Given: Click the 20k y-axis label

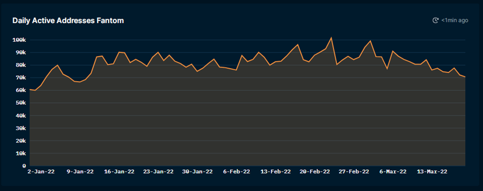Looking at the screenshot, I should coord(21,141).
